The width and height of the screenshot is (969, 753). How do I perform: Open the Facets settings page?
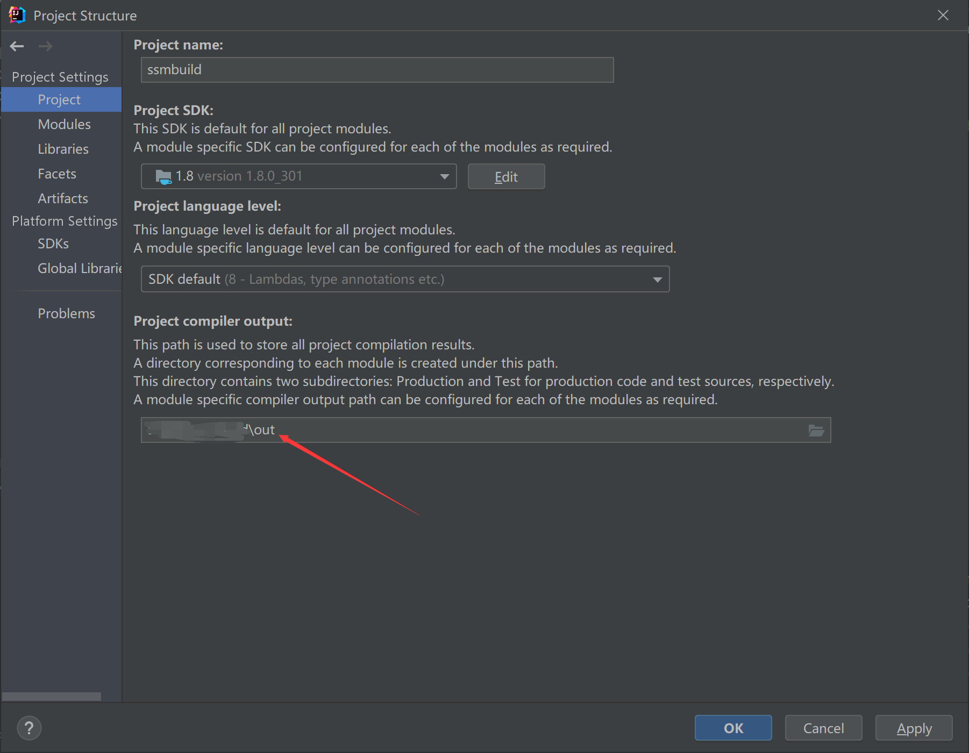57,174
